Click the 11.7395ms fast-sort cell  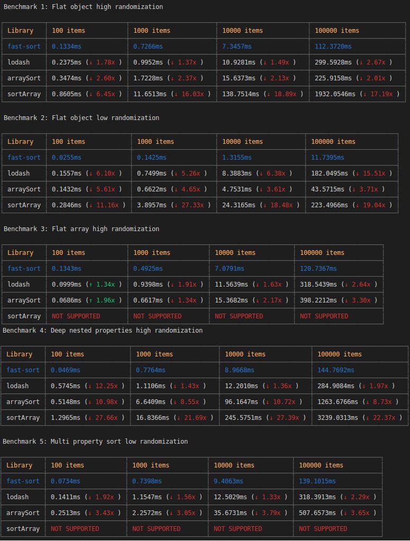pos(327,158)
